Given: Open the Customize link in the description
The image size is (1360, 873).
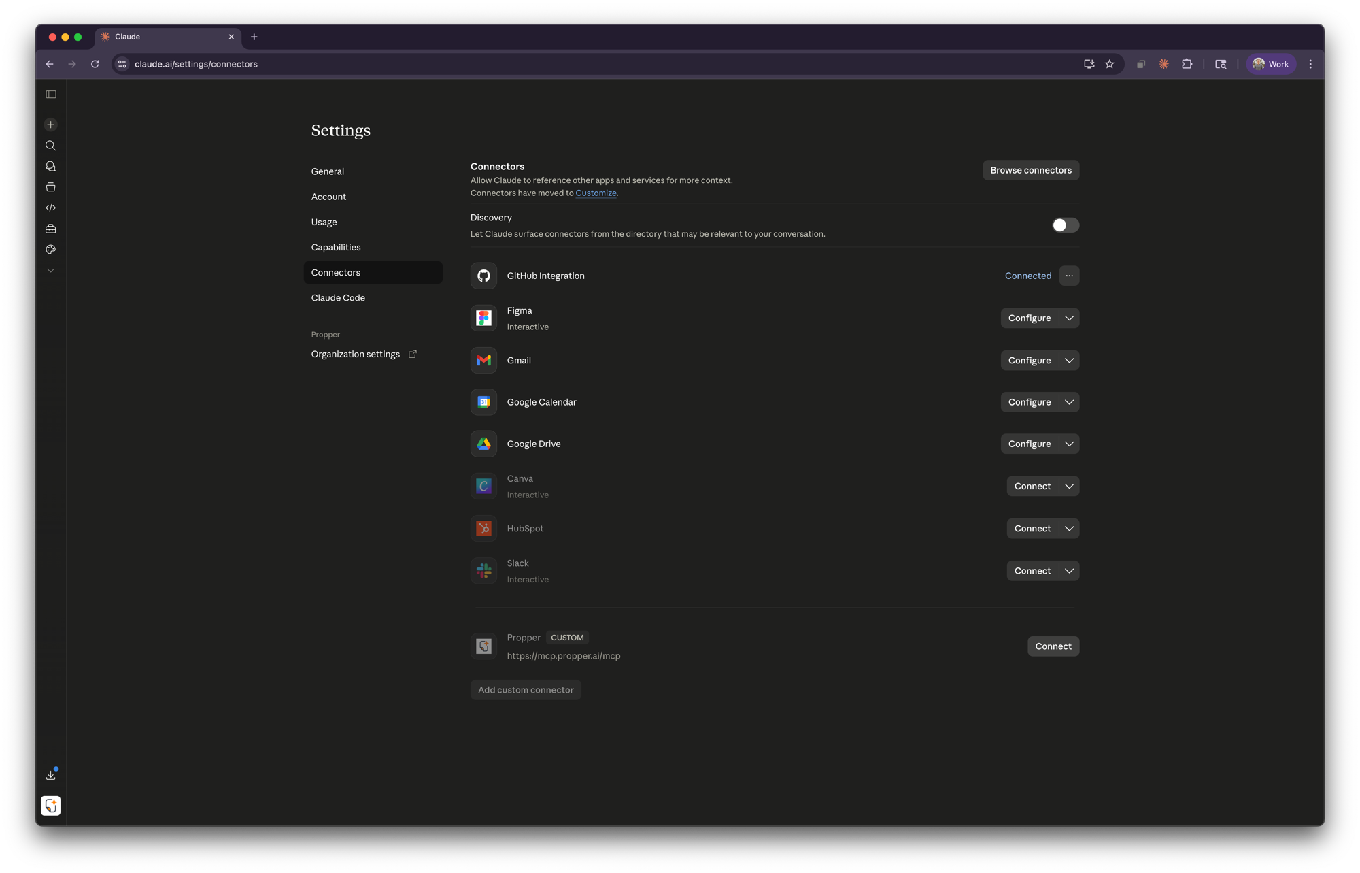Looking at the screenshot, I should click(596, 193).
